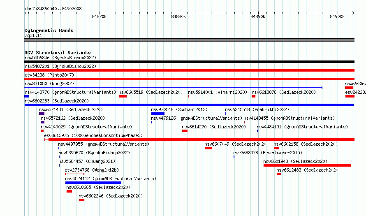Select the nsv6618665 (Sedlazeck2020) red feature
This screenshot has width=366, height=216.
[x=69, y=191]
